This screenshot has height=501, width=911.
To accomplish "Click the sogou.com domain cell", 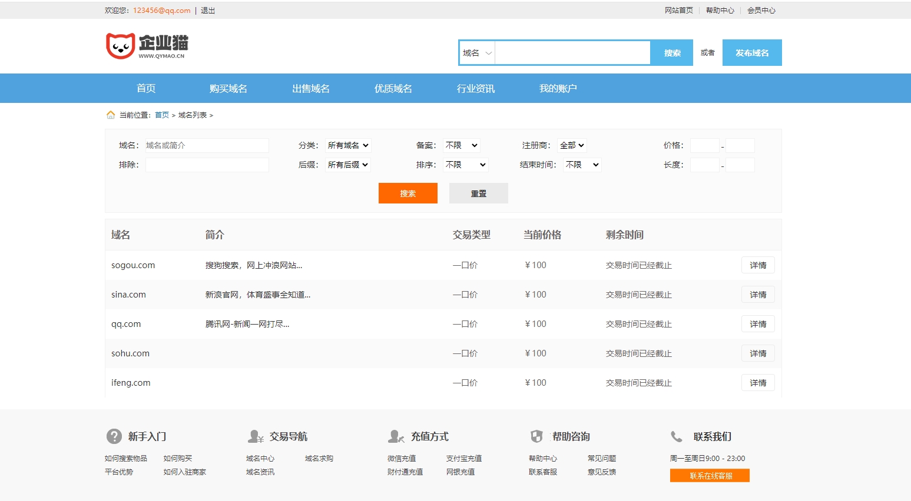I will (133, 265).
